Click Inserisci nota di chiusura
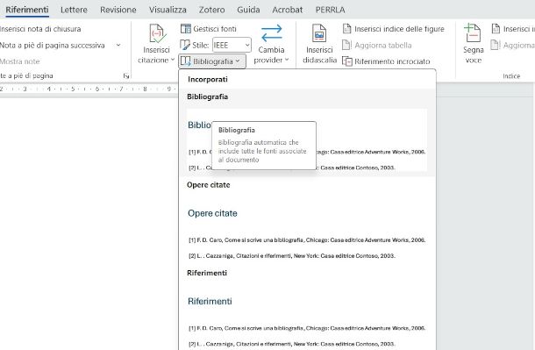The height and width of the screenshot is (350, 535). 40,29
